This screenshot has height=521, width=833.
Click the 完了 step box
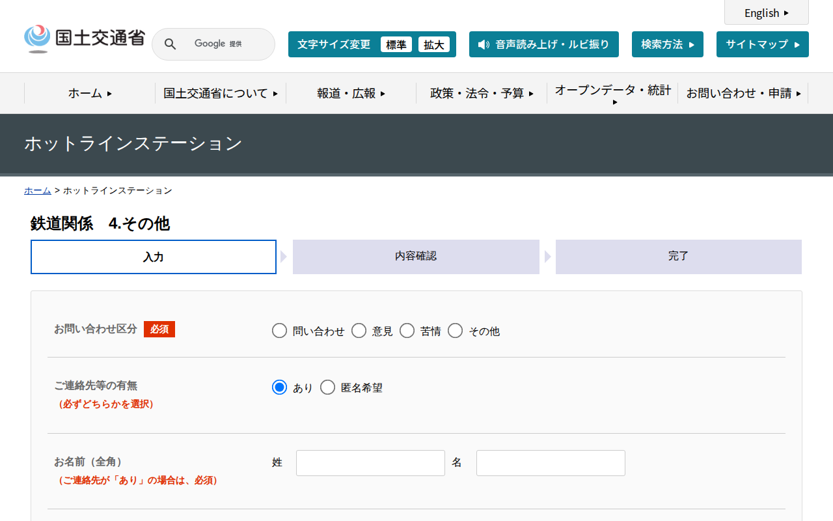coord(679,257)
